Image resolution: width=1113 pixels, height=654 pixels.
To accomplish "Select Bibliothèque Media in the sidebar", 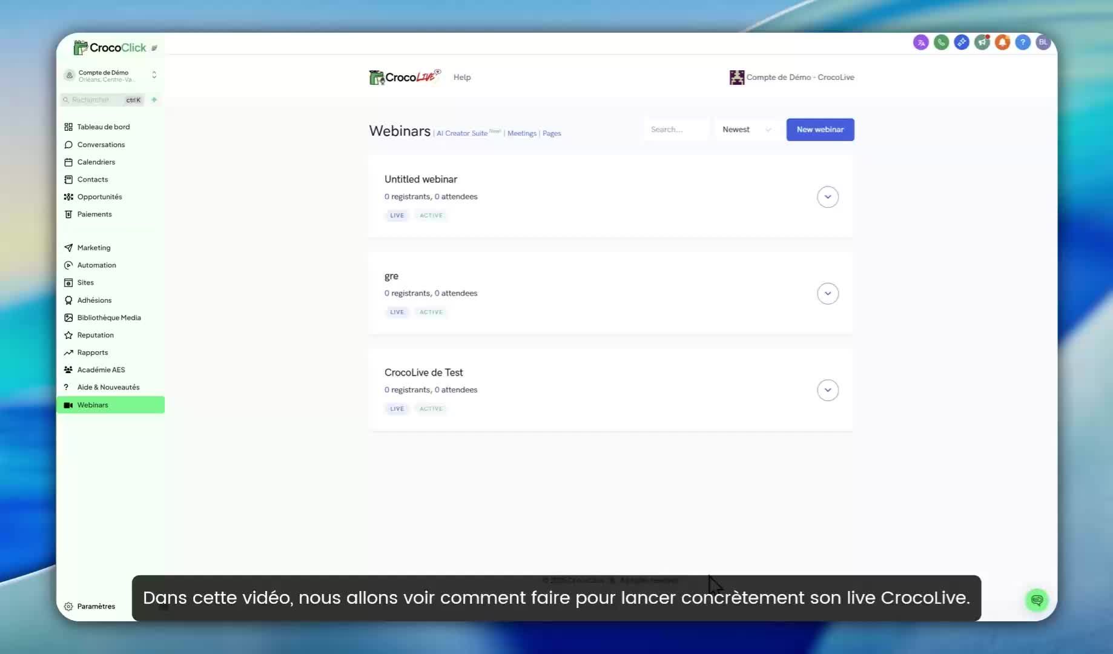I will coord(108,318).
